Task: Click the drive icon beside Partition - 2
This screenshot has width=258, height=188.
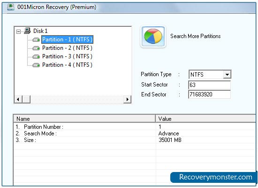Action: [36, 48]
